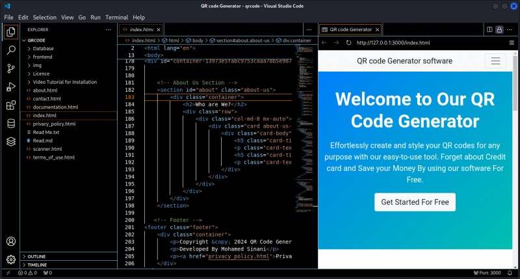Open the Search view in activity bar
The width and height of the screenshot is (520, 279).
(x=11, y=49)
